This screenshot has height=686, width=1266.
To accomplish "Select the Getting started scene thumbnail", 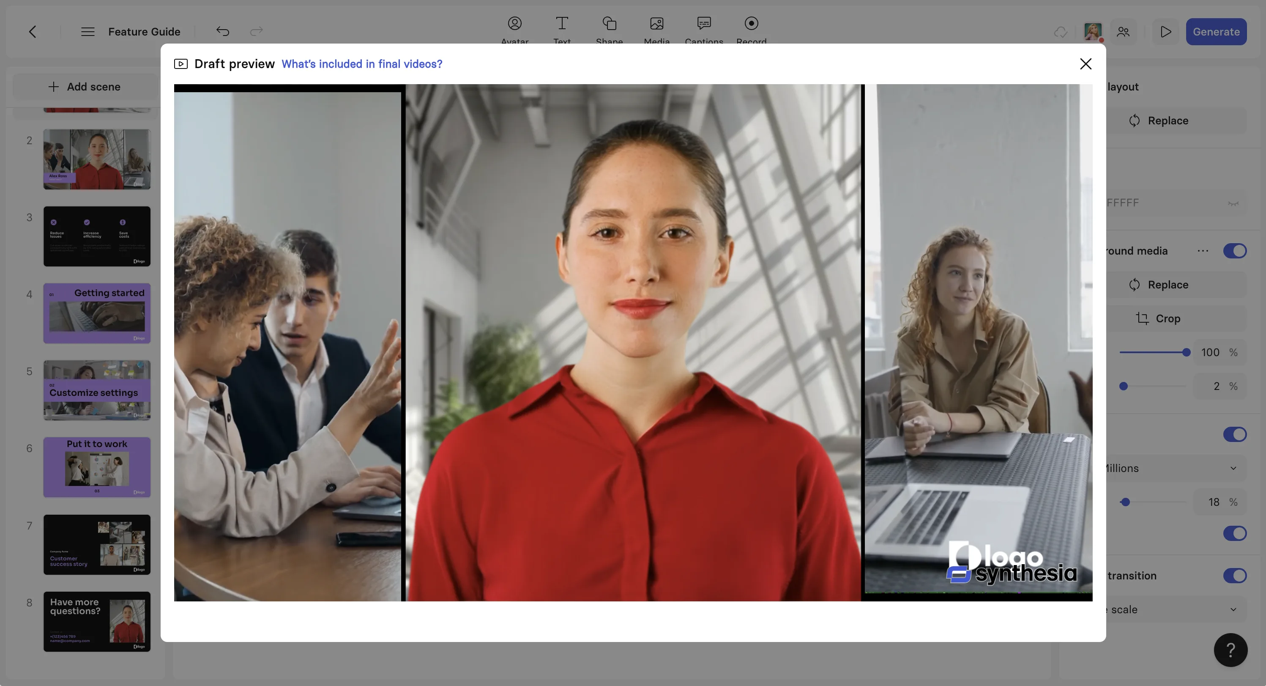I will (x=97, y=313).
